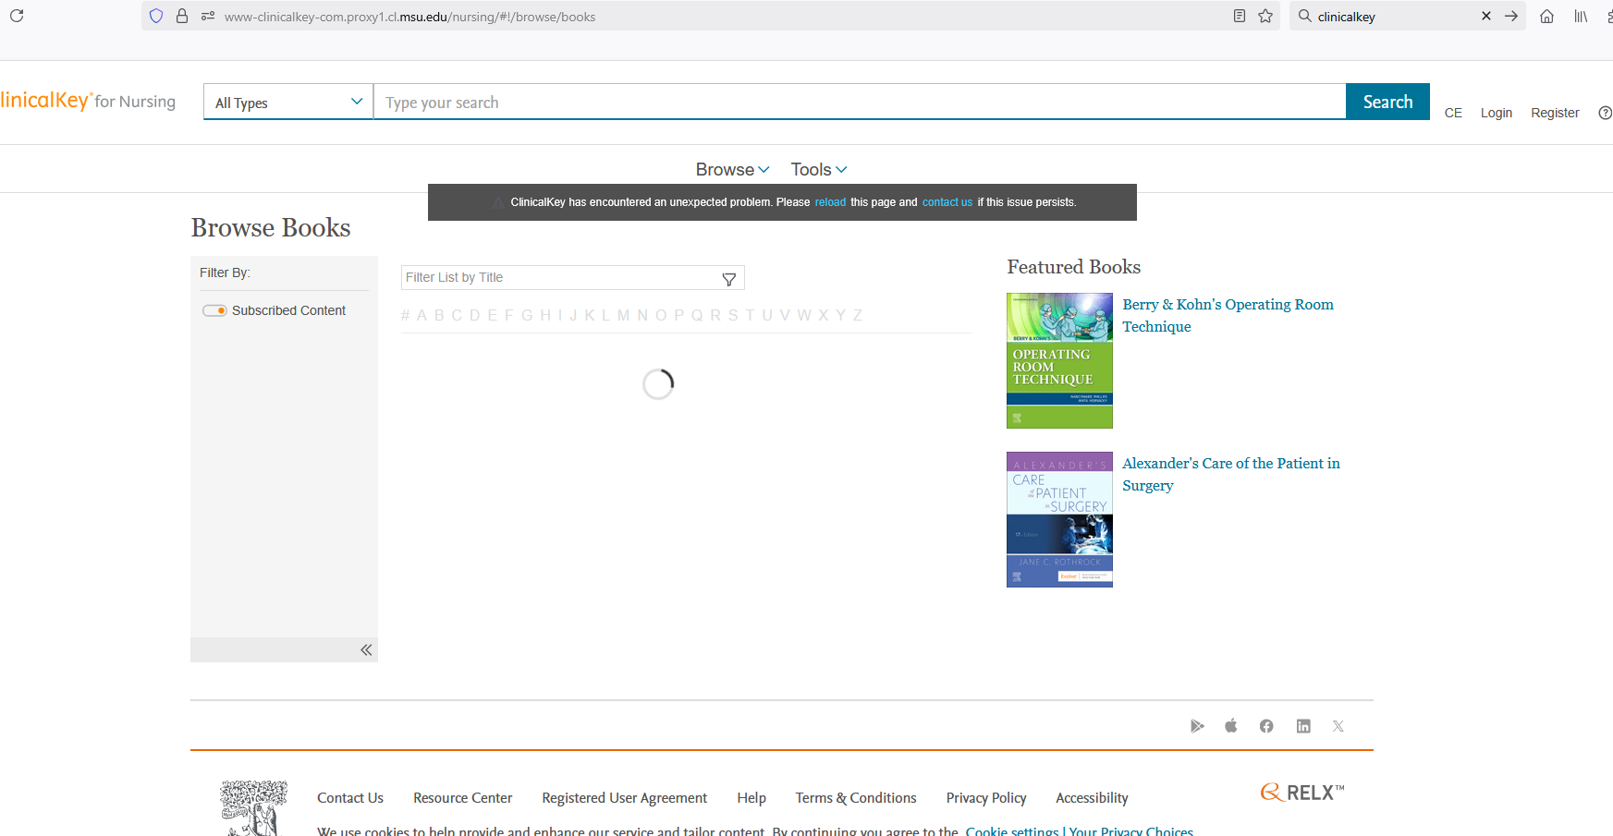Click the Care of Patient in Surgery cover

pos(1059,519)
